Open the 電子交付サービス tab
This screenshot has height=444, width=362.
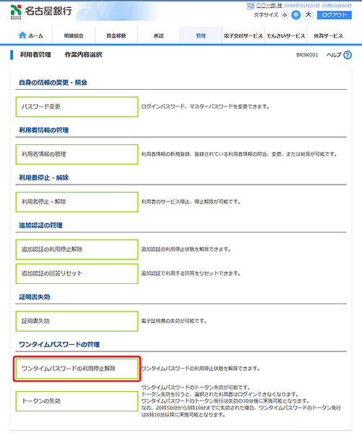pos(243,35)
